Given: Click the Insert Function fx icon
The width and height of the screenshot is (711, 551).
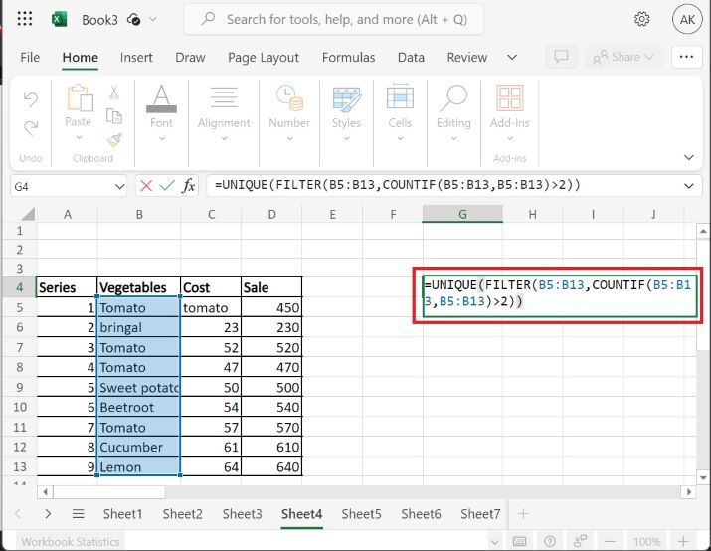Looking at the screenshot, I should point(189,185).
